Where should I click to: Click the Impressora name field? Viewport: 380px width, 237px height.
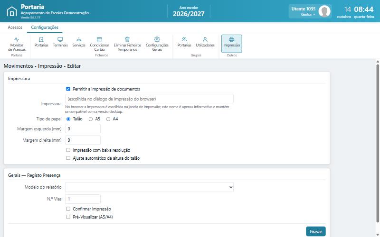pos(149,99)
